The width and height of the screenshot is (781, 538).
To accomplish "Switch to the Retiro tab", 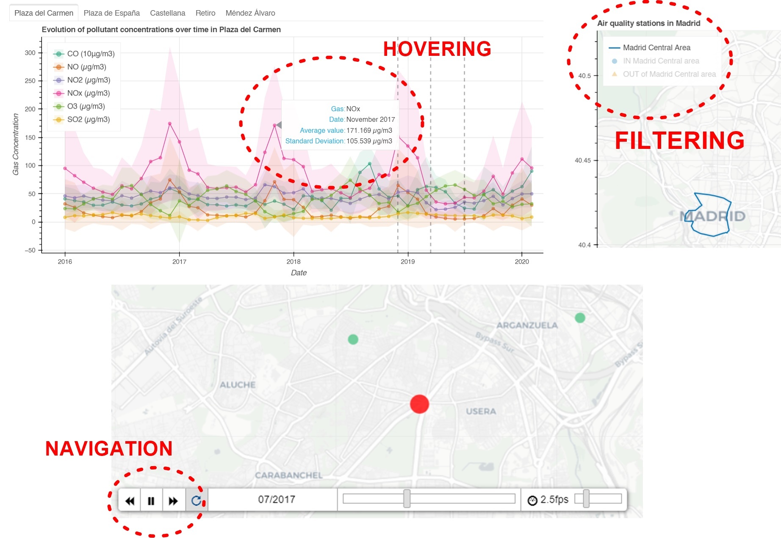I will tap(205, 13).
